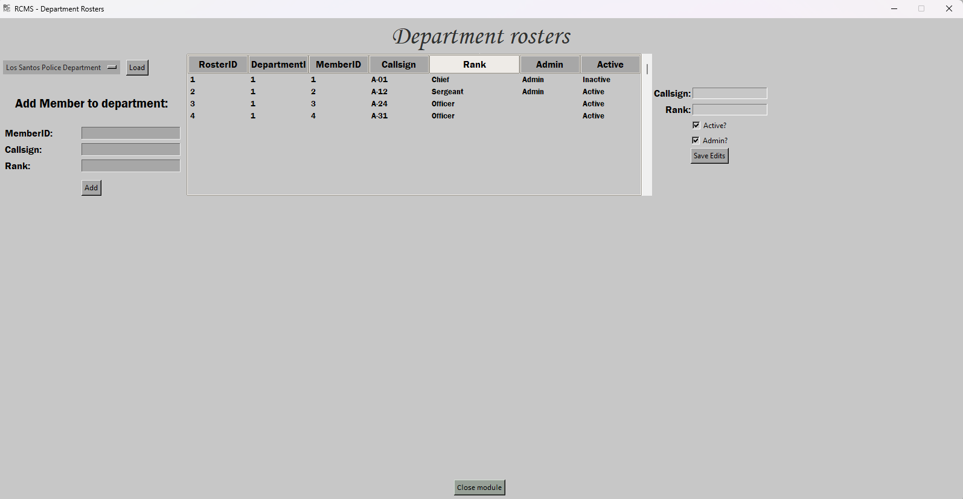Focus the MemberID input field
This screenshot has height=499, width=963.
[x=130, y=133]
